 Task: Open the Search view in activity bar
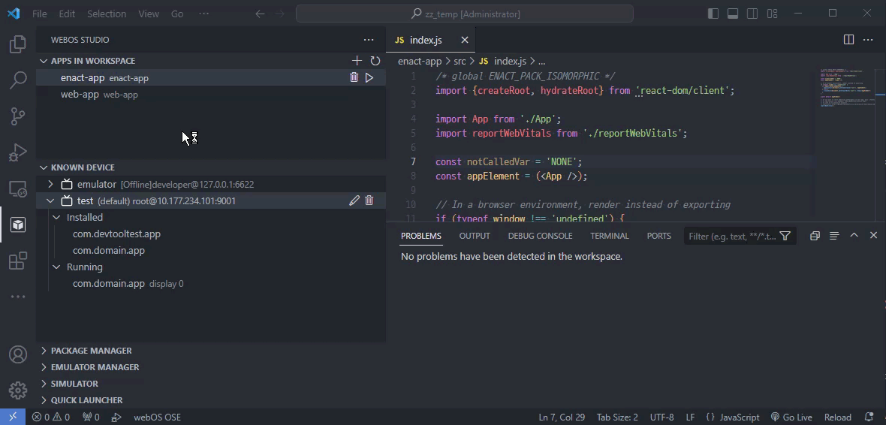pos(18,80)
